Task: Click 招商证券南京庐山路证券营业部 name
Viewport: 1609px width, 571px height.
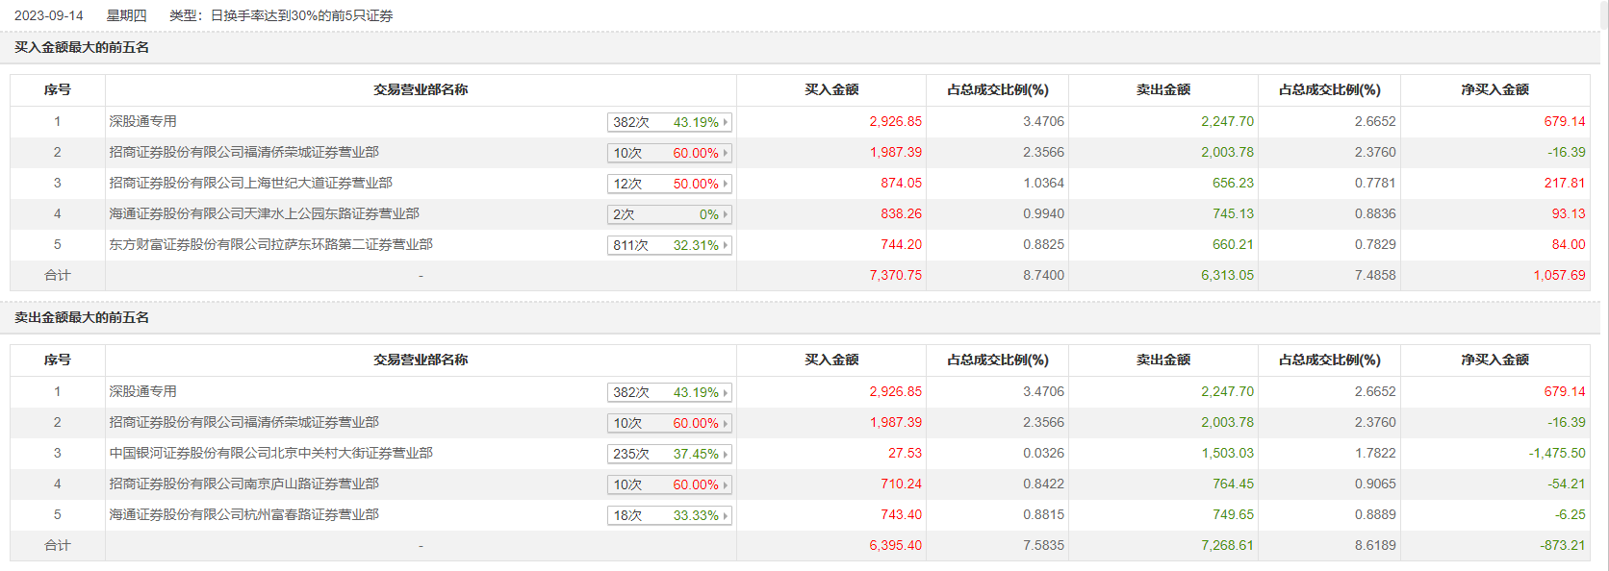Action: pos(243,484)
